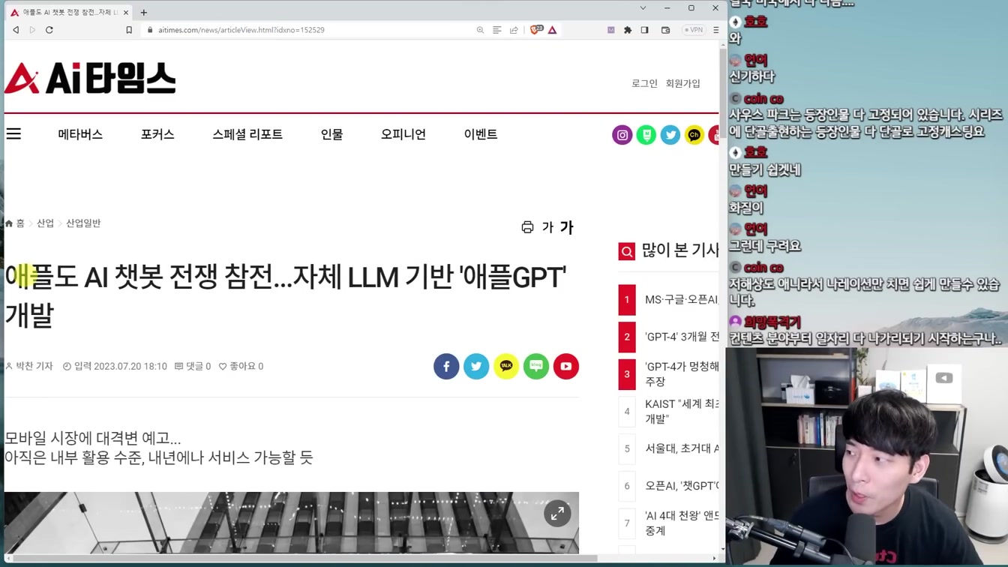Open the site hamburger menu under the logo

click(x=13, y=134)
